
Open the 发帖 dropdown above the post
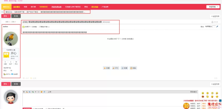point(6,16)
